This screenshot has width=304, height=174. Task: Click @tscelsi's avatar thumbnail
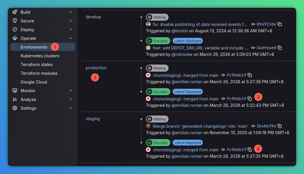click(149, 24)
